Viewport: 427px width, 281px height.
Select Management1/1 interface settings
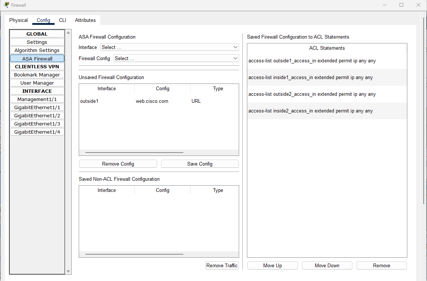coord(37,99)
